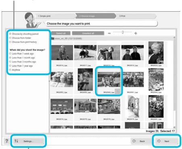Select the child lying back on chair photo
The width and height of the screenshot is (182, 149).
click(109, 53)
